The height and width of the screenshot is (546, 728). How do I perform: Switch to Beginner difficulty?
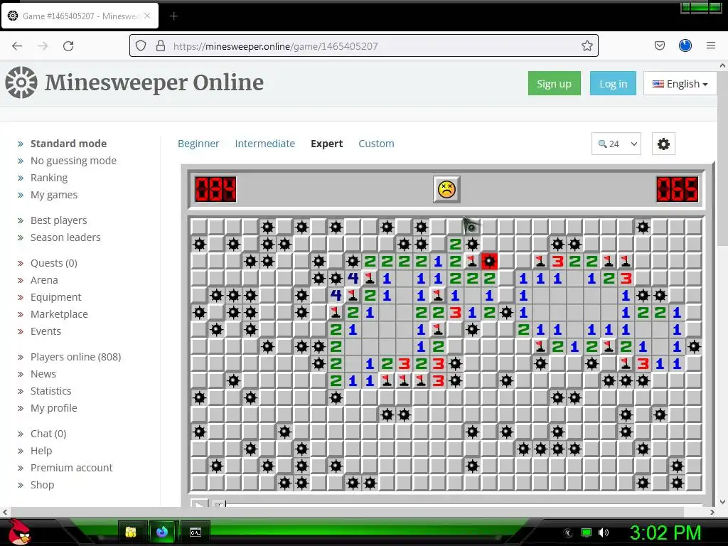198,144
